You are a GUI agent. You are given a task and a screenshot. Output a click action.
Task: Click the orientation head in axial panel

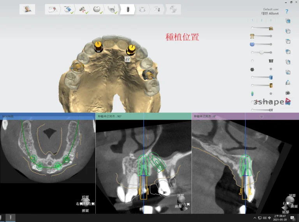coord(85,201)
